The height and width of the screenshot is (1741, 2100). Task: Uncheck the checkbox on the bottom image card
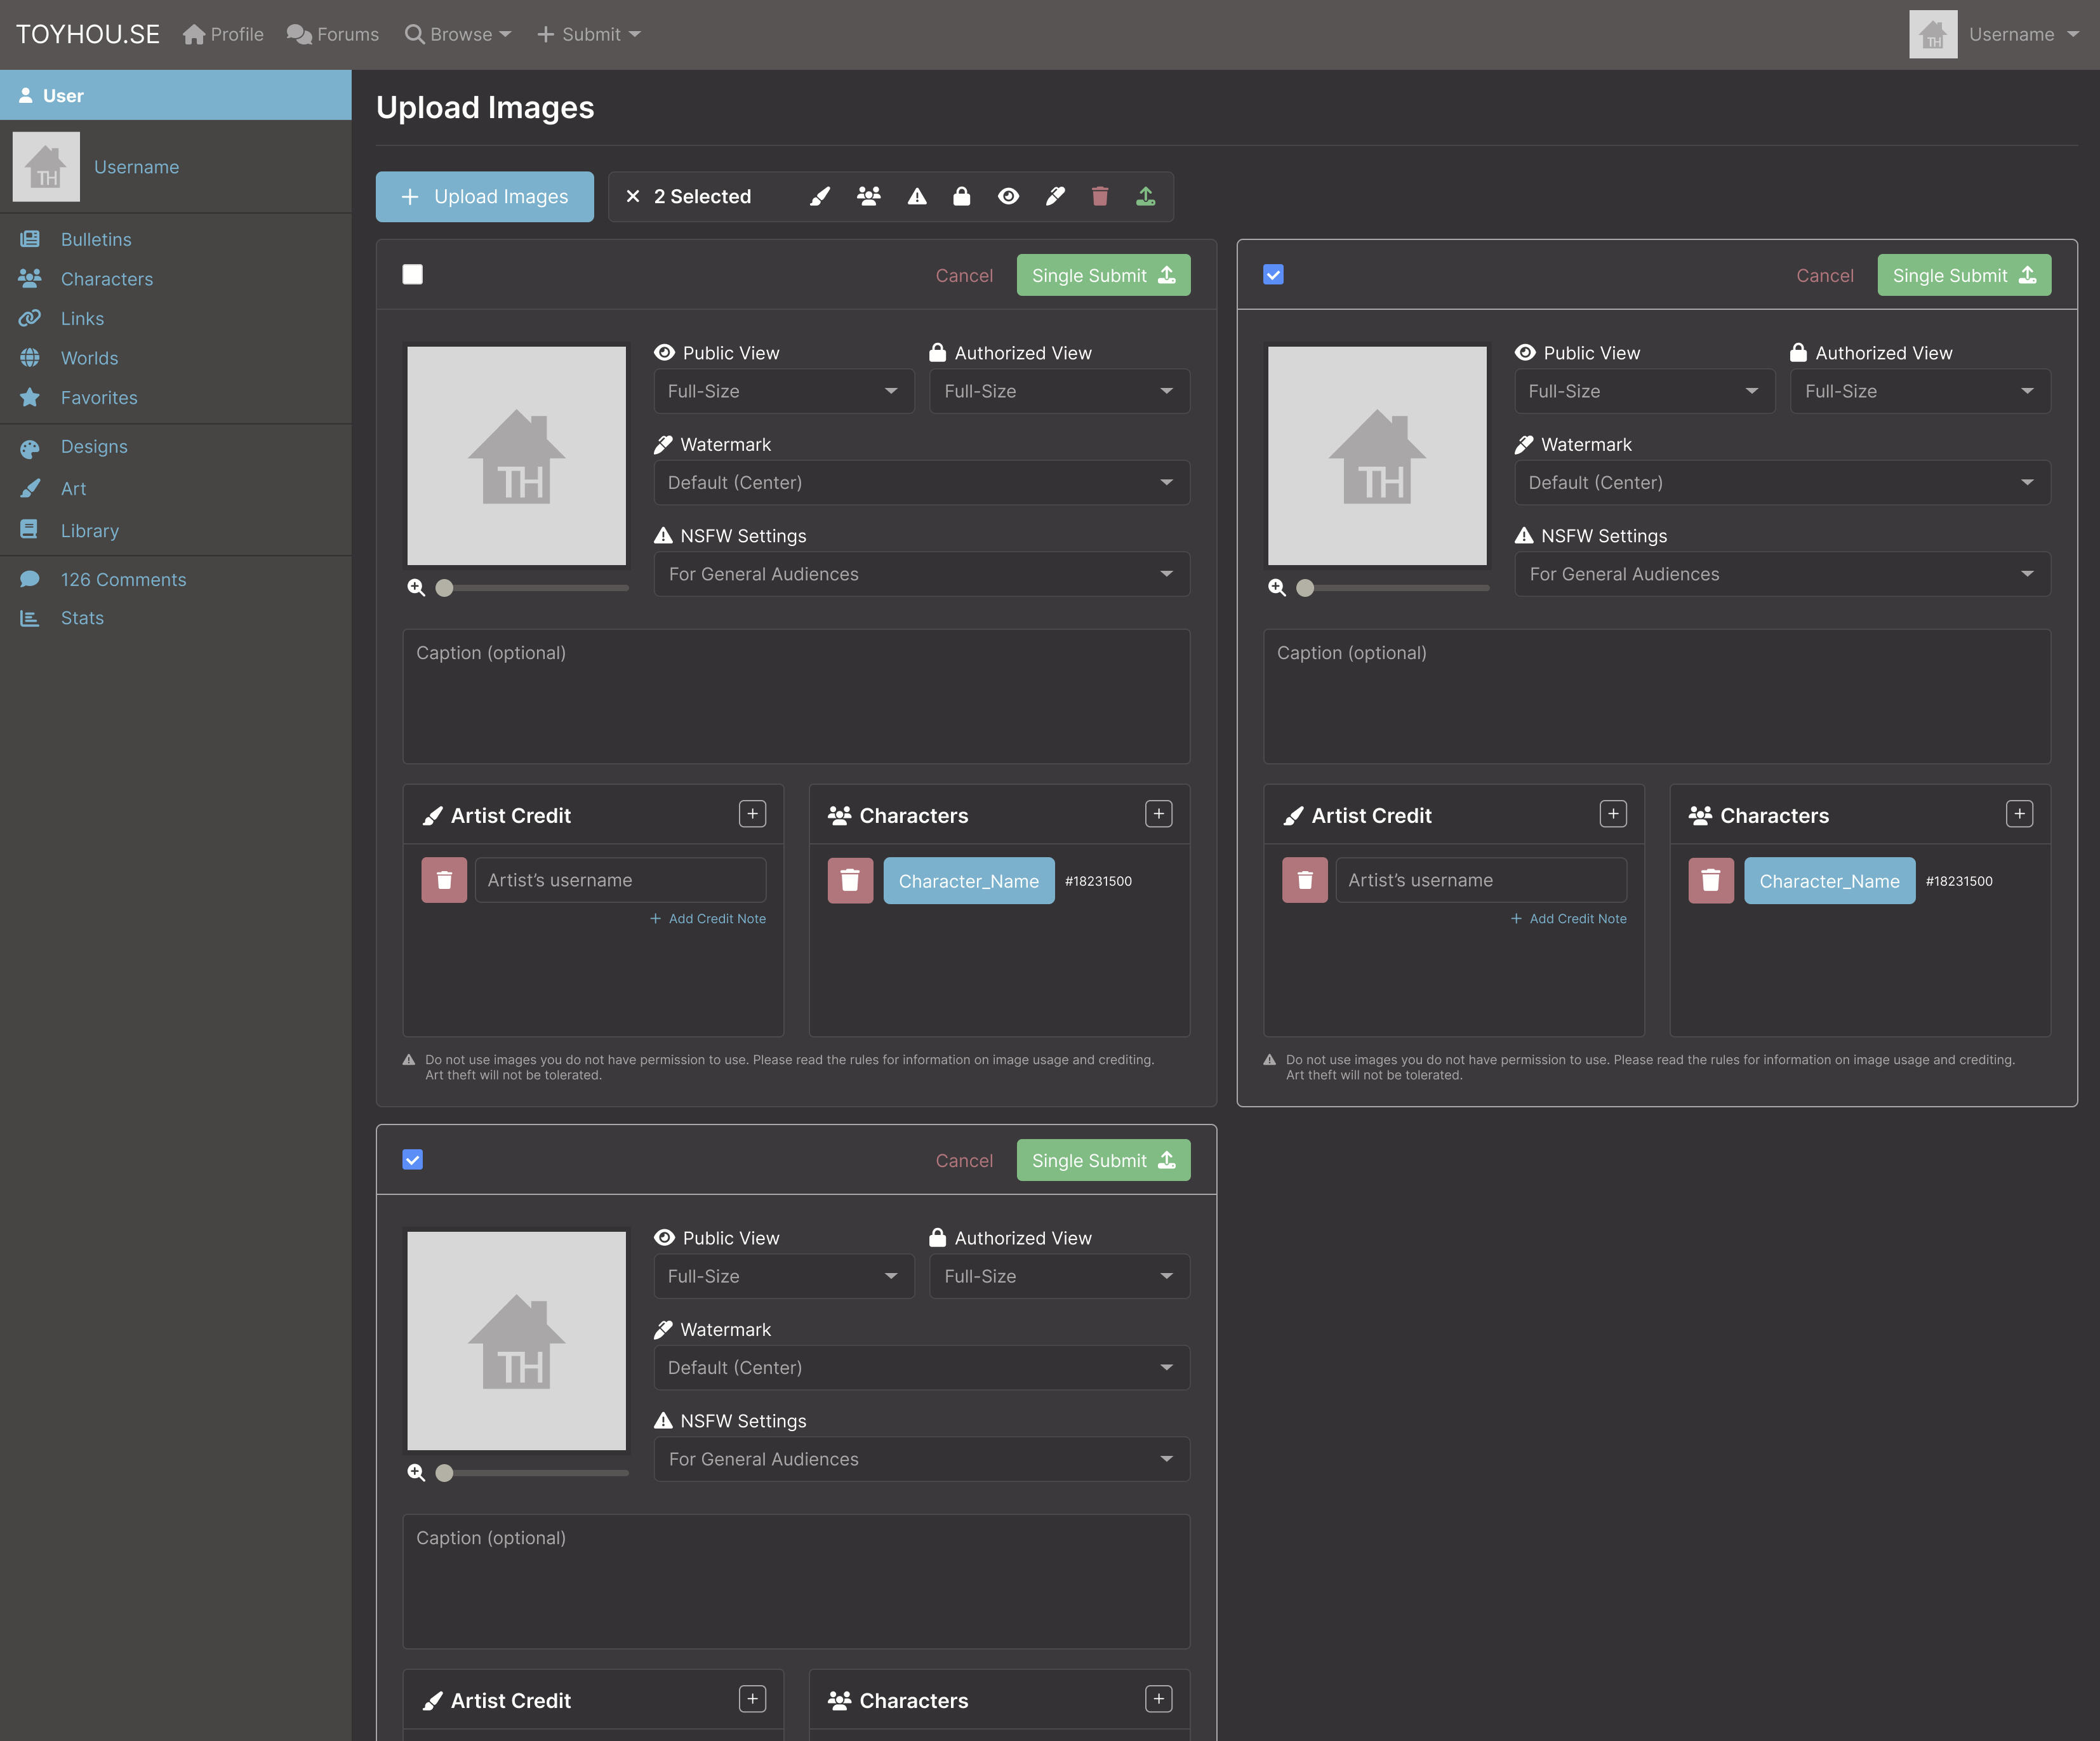(412, 1160)
